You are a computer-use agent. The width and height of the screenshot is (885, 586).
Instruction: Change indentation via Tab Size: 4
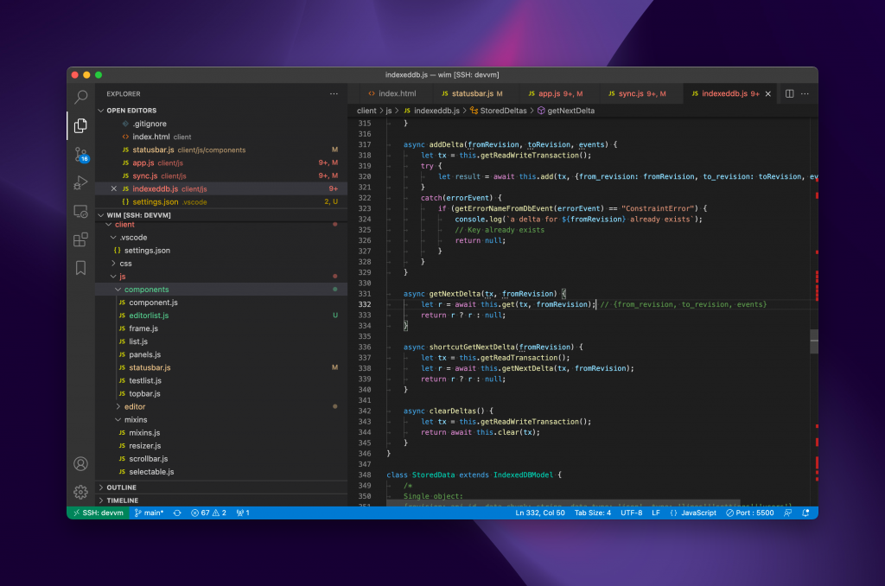593,513
